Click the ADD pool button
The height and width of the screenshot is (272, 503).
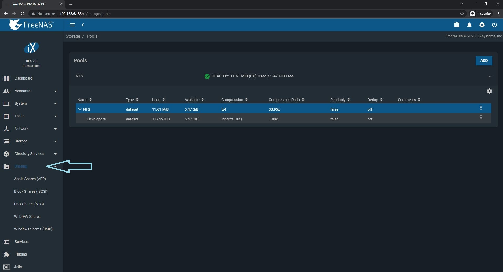(484, 60)
